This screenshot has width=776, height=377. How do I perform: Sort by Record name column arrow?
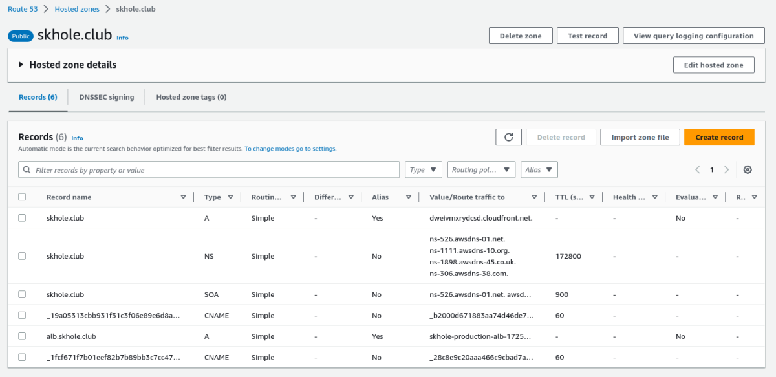(x=183, y=197)
